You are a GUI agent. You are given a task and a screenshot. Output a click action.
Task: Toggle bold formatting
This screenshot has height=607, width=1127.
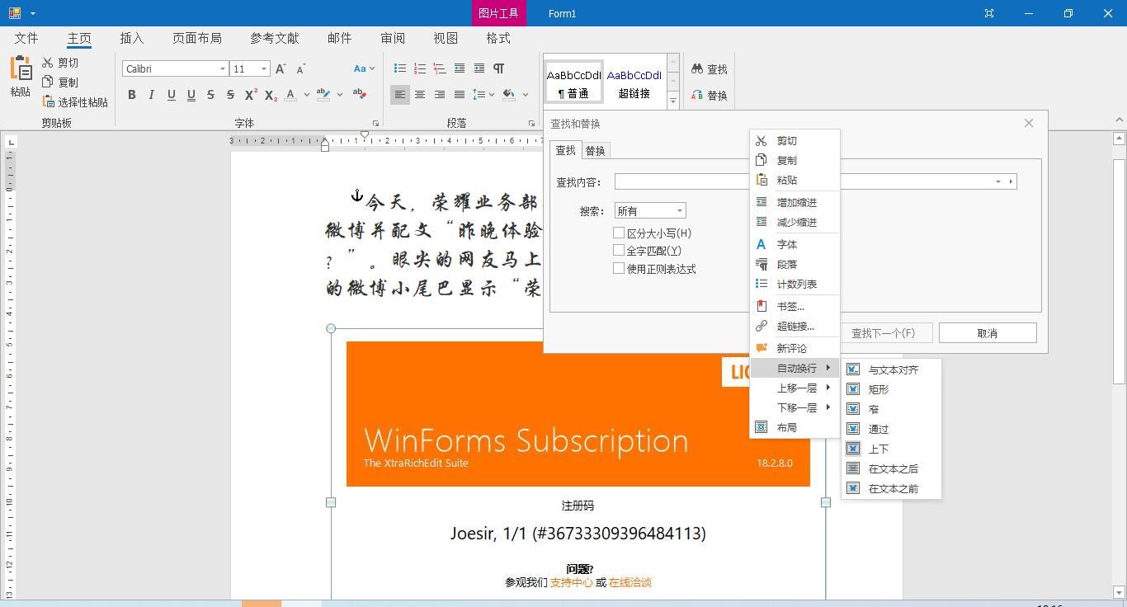click(x=132, y=95)
